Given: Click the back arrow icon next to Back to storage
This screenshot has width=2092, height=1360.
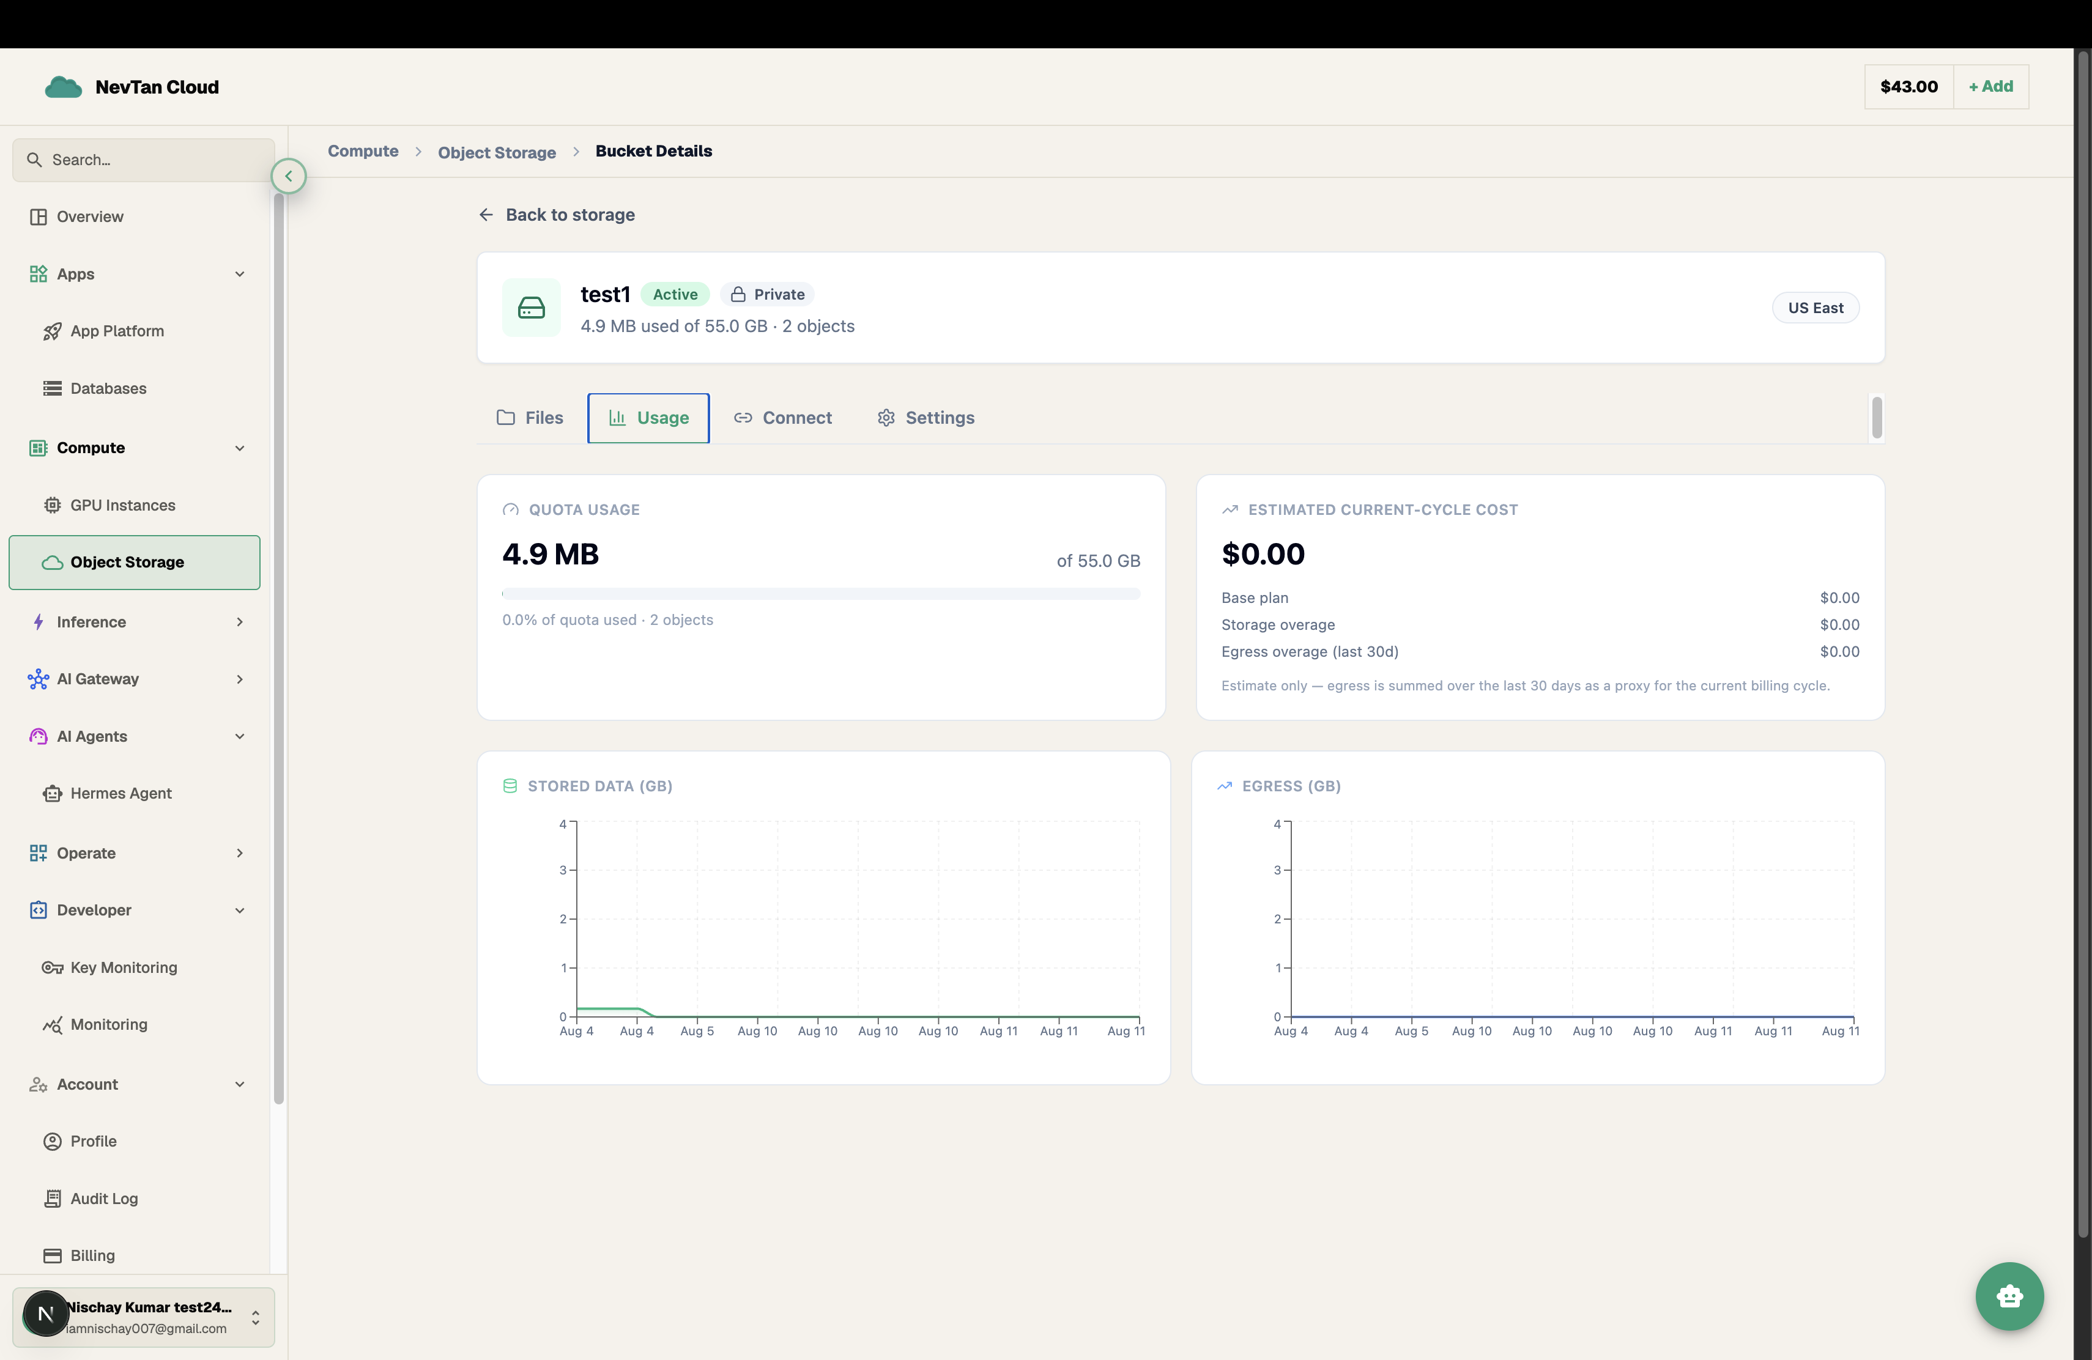Looking at the screenshot, I should coord(486,215).
